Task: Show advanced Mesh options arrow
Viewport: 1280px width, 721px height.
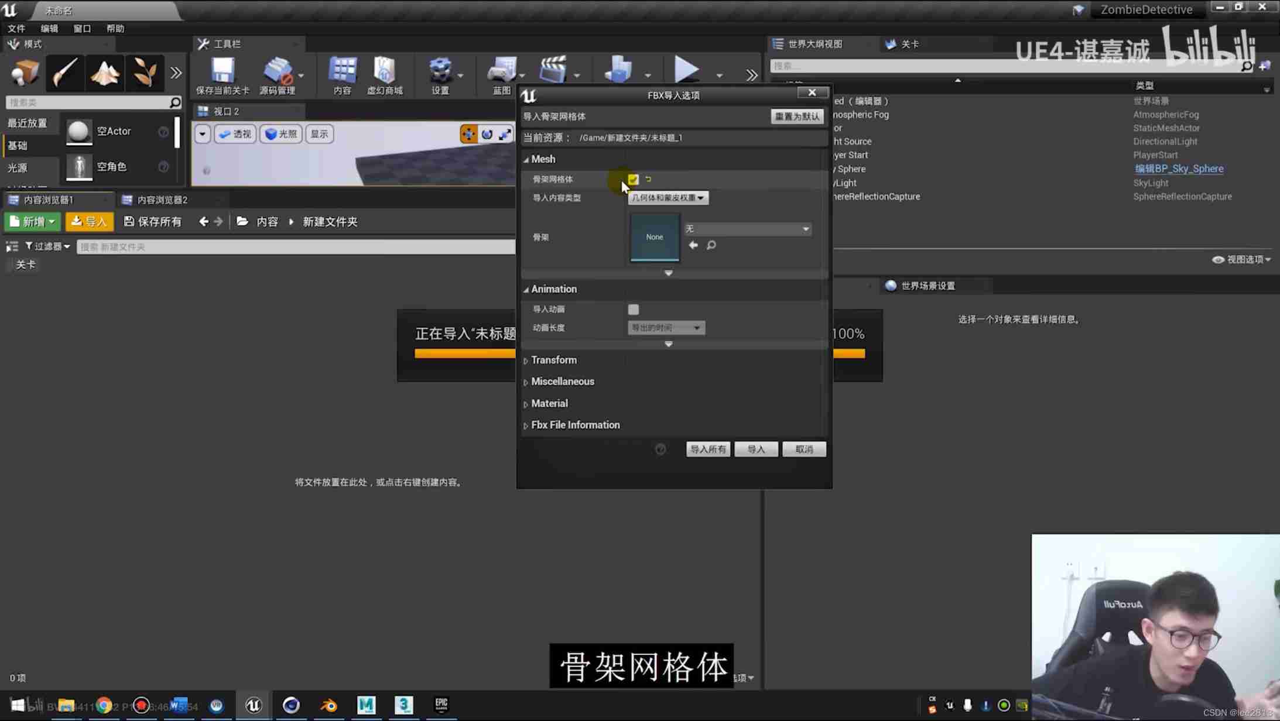Action: (668, 273)
